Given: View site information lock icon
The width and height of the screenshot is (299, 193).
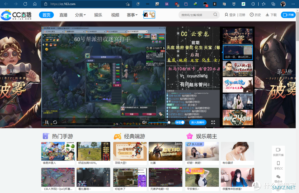Looking at the screenshot, I should (x=46, y=4).
